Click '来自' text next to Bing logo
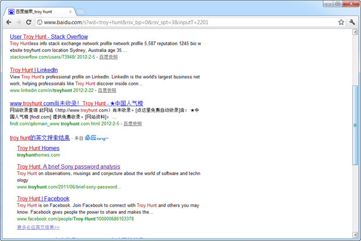This screenshot has height=241, width=361. tap(79, 138)
